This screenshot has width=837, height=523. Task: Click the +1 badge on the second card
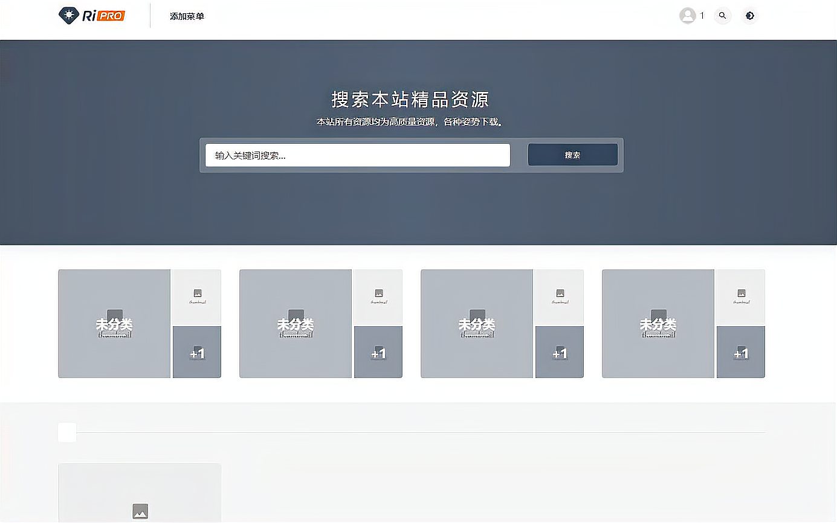pyautogui.click(x=378, y=352)
